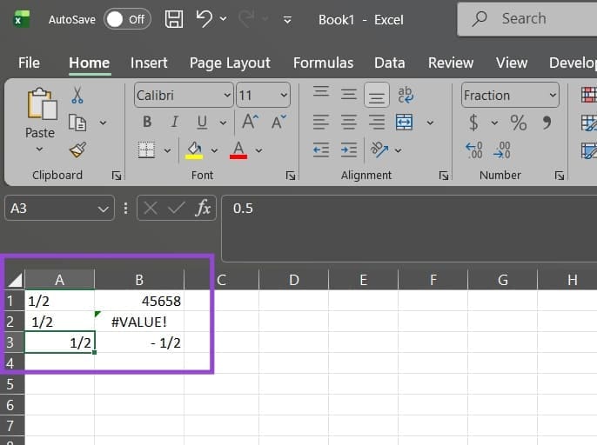Click the Insert Function fx icon
This screenshot has width=597, height=445.
pos(203,209)
